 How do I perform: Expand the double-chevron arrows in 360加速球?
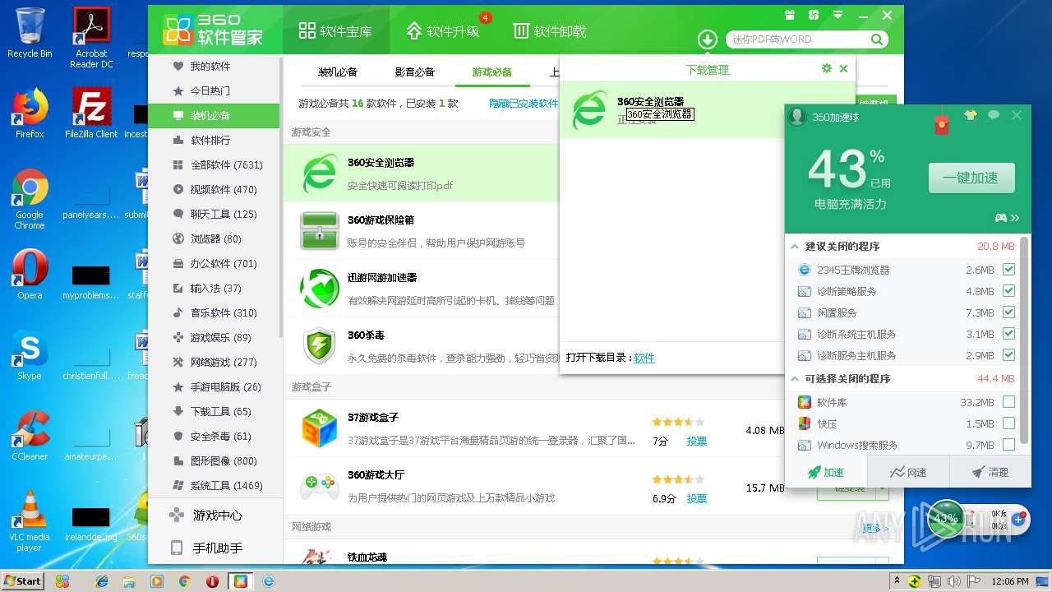(x=1015, y=218)
